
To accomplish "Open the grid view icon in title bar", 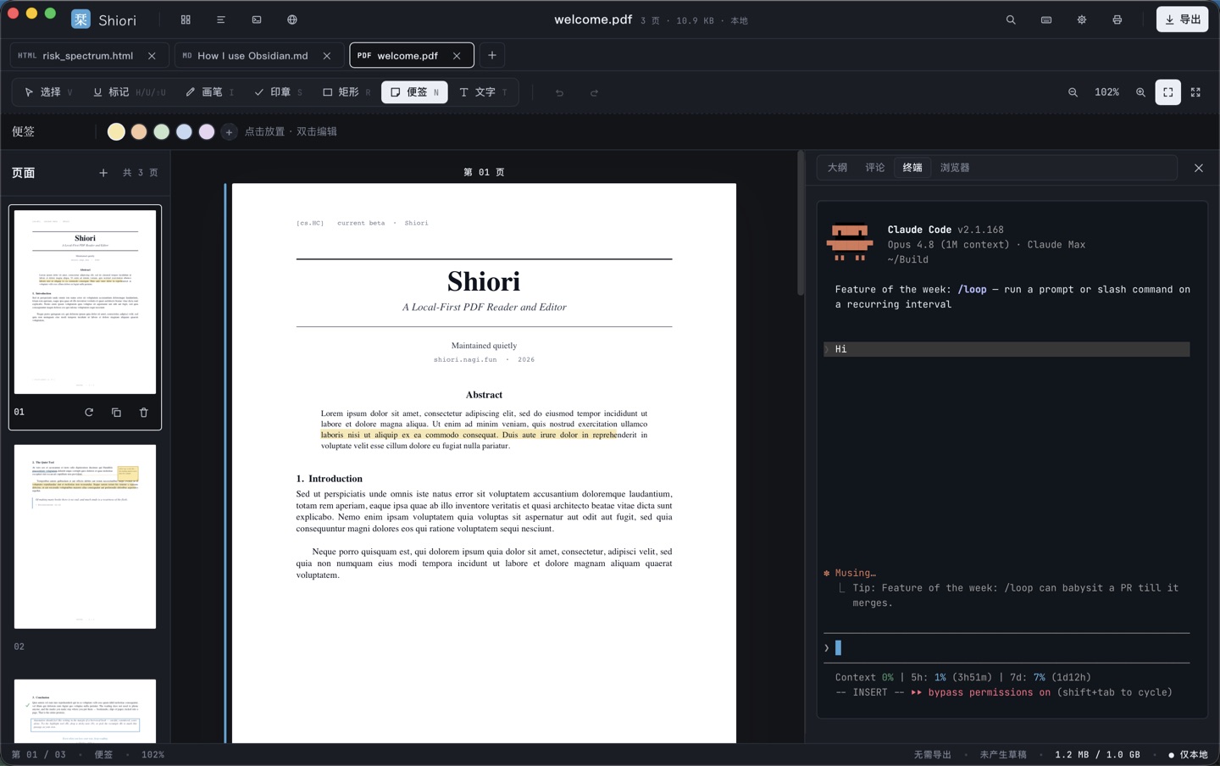I will coord(186,19).
